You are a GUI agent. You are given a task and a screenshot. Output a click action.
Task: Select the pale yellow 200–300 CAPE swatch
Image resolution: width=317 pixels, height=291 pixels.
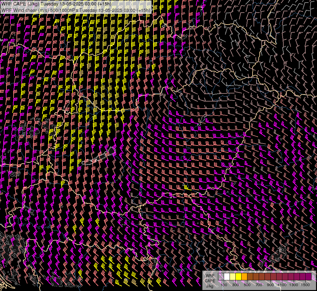click(x=233, y=277)
